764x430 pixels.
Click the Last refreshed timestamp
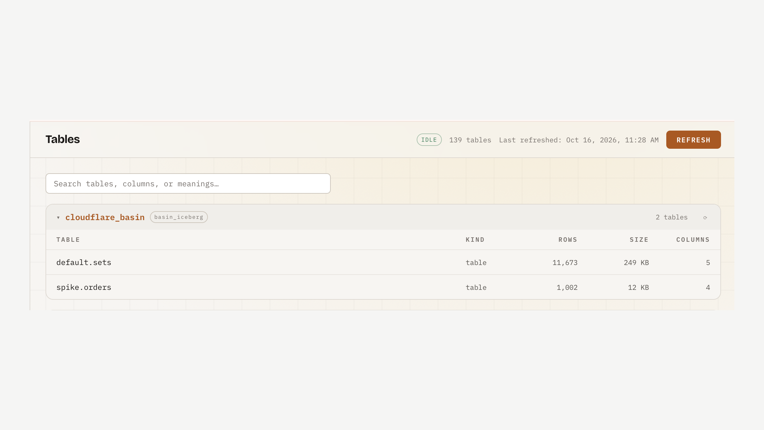579,140
